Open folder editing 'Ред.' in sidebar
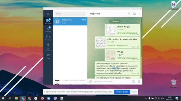This screenshot has width=181, height=101. pos(48,56)
